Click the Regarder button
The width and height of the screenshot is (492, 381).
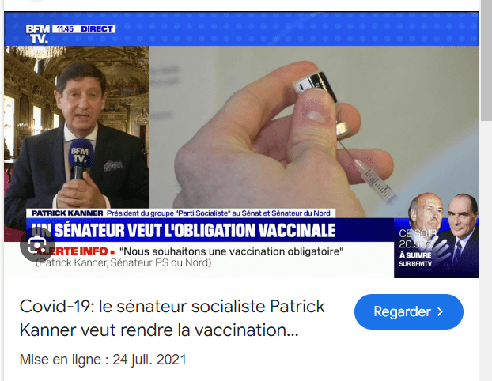coord(408,311)
